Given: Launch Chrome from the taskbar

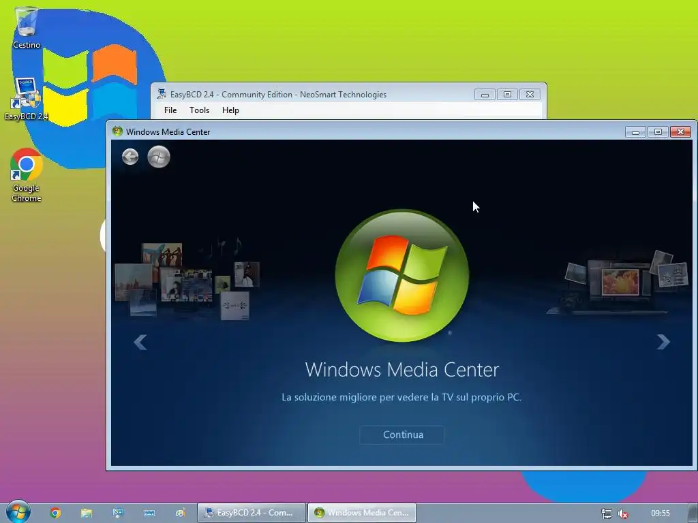Looking at the screenshot, I should 56,513.
